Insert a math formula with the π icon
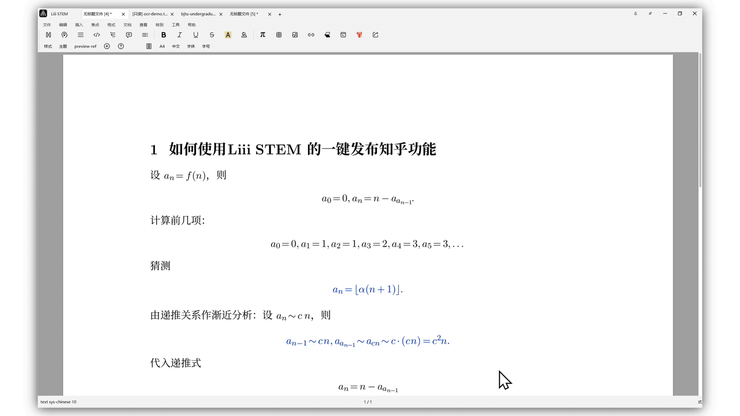Image resolution: width=740 pixels, height=416 pixels. pyautogui.click(x=262, y=35)
